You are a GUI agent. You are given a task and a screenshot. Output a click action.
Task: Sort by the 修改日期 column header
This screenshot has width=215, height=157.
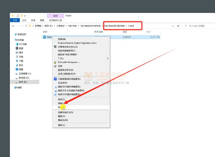(x=98, y=32)
